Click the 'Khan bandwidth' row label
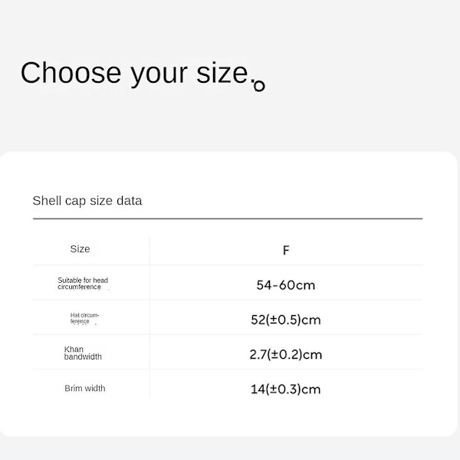The image size is (460, 460). [x=83, y=353]
